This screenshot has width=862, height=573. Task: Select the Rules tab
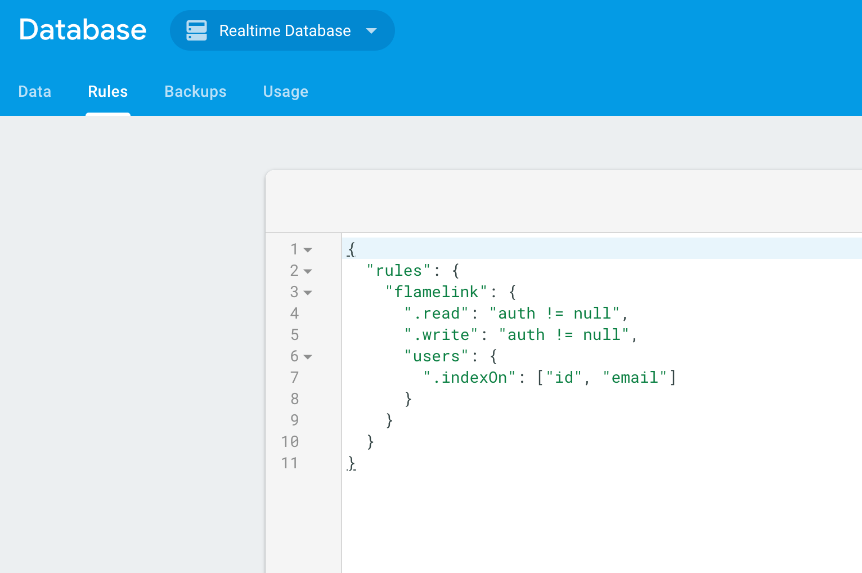pos(107,91)
